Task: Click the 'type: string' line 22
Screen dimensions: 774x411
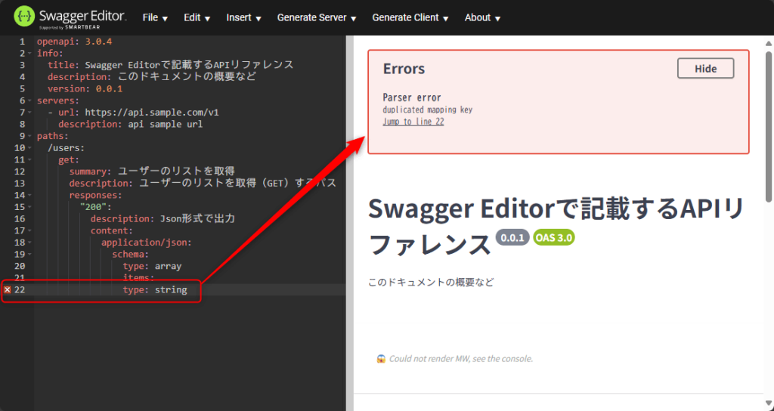Action: (x=155, y=289)
